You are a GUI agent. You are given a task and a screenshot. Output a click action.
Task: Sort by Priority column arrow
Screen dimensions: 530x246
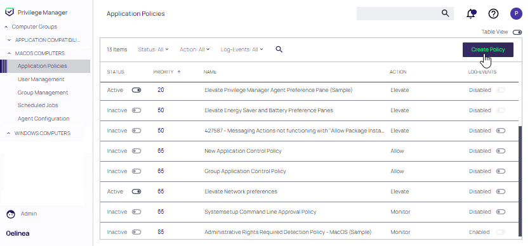coord(179,72)
